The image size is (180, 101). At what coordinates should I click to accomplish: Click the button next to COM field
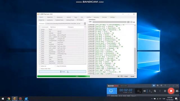tap(128, 22)
